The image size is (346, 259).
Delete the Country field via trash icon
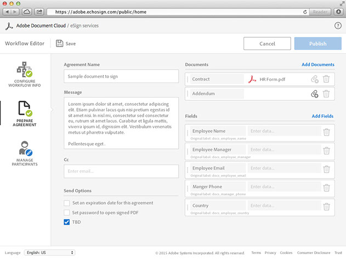click(326, 206)
